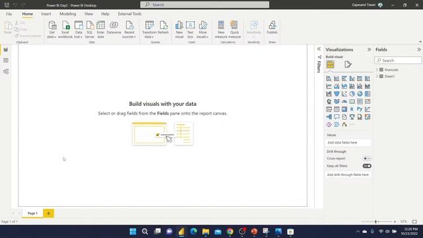Select the waterfall chart visual
This screenshot has width=423, height=238.
[329, 94]
